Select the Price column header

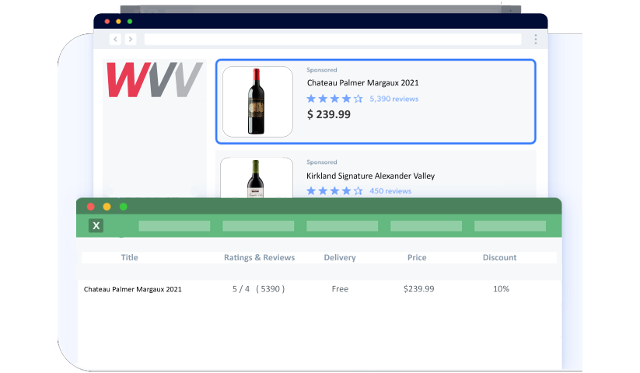(x=417, y=258)
